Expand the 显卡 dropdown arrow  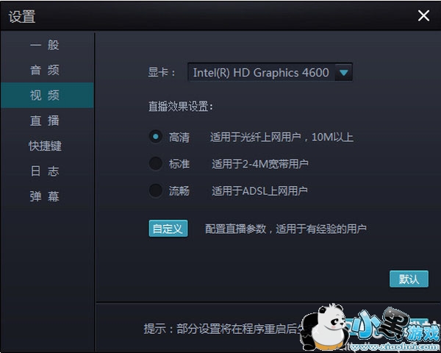coord(344,73)
